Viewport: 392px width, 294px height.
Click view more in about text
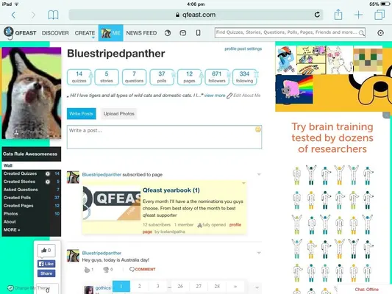[215, 96]
